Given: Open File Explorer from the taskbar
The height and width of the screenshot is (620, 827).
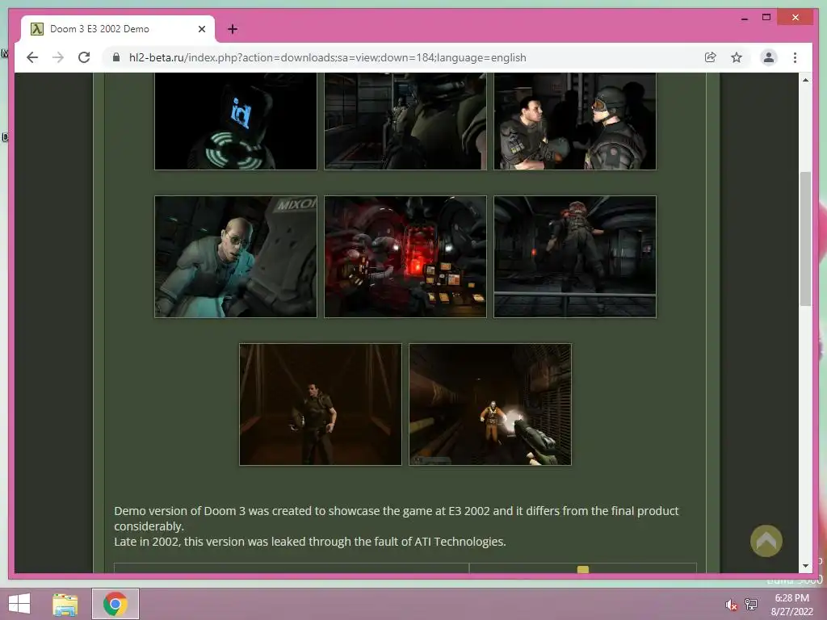Looking at the screenshot, I should tap(65, 604).
